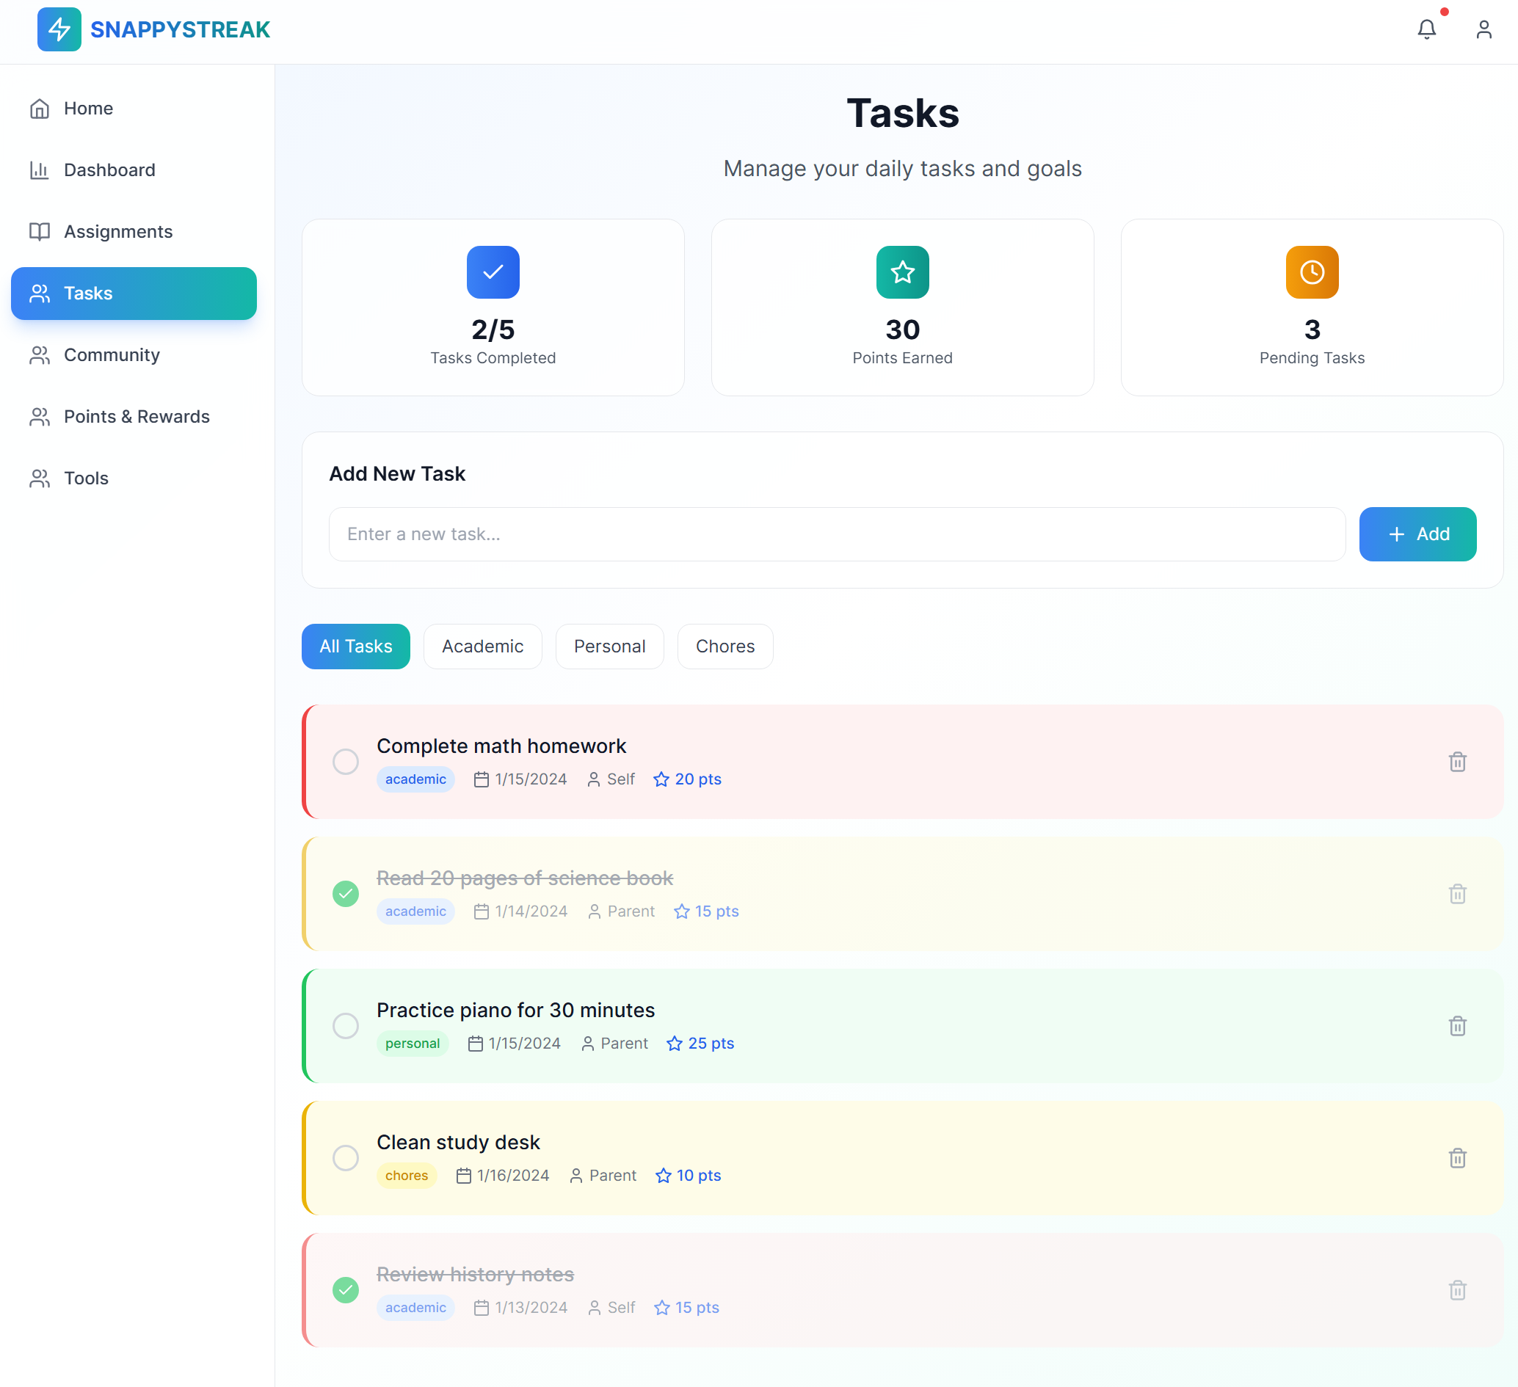Image resolution: width=1518 pixels, height=1387 pixels.
Task: Click the orange Pending Tasks clock icon
Action: [x=1312, y=272]
